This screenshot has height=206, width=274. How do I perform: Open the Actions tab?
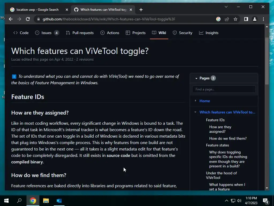pos(110,33)
